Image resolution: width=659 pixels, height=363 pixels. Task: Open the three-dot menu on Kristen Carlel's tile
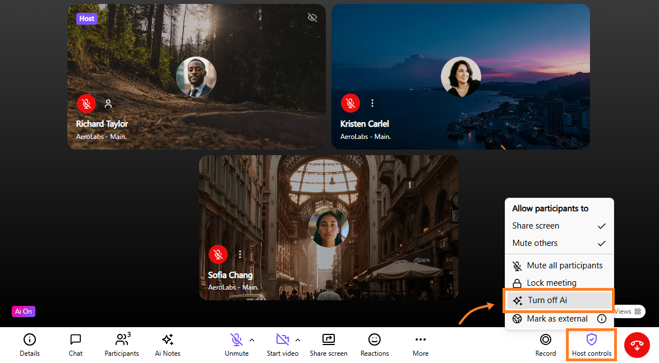tap(372, 103)
